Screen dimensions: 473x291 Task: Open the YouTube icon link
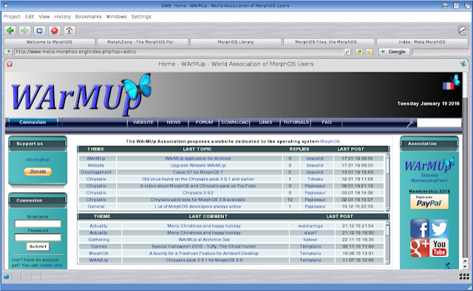tap(439, 248)
